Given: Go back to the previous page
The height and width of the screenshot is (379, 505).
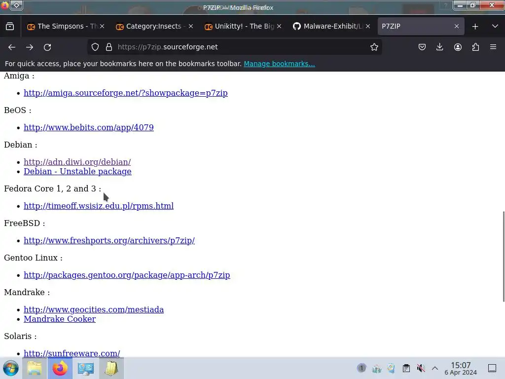Looking at the screenshot, I should (x=12, y=47).
